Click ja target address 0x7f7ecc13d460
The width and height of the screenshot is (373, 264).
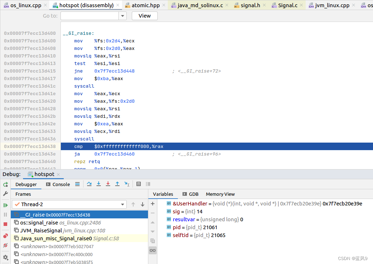(114, 154)
